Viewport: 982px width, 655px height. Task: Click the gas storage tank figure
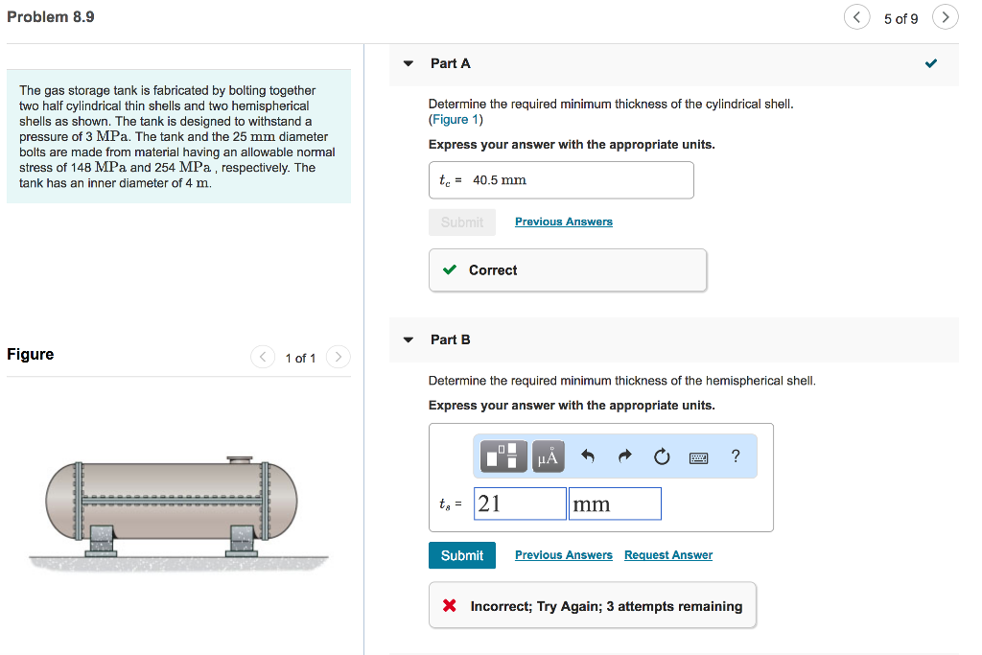[x=173, y=505]
